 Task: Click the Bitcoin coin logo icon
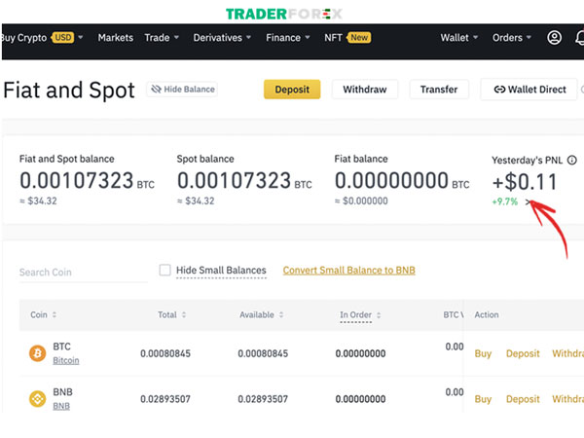coord(38,353)
